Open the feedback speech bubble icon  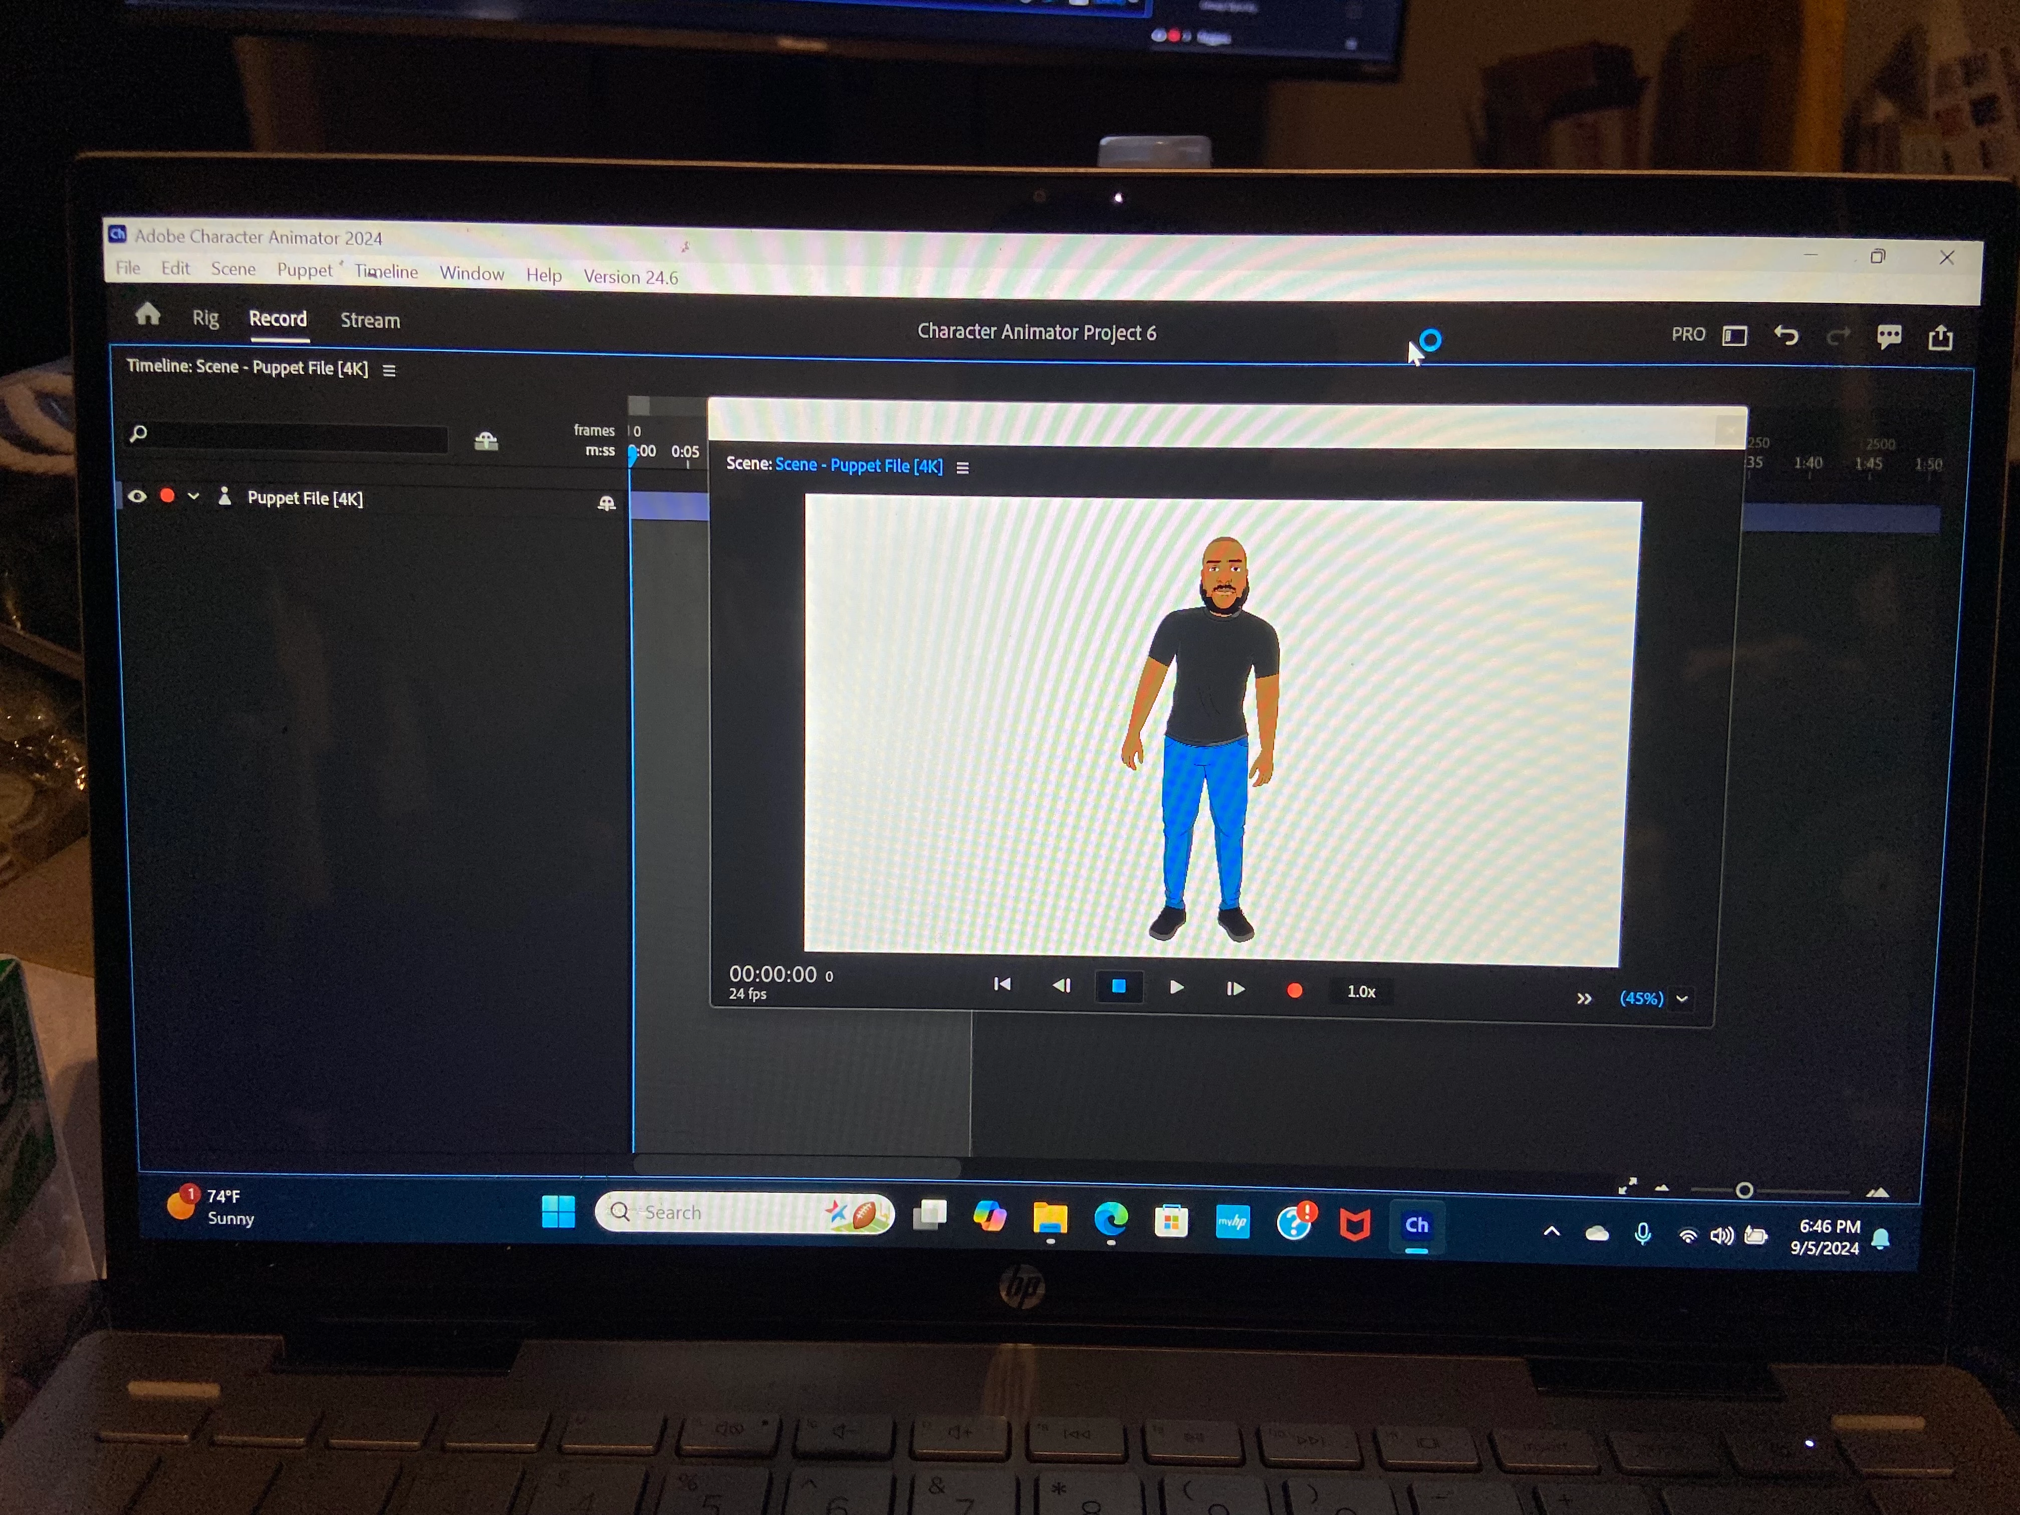pos(1889,337)
